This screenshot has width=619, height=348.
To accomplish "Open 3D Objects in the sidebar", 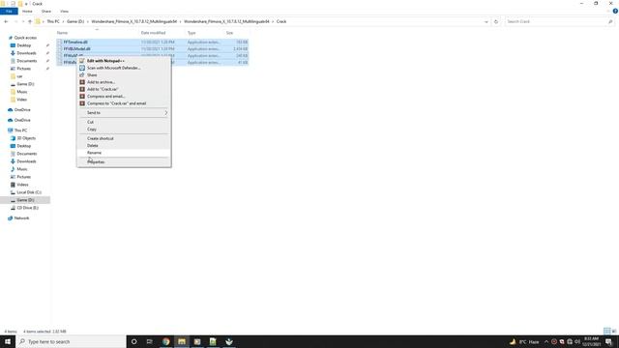I will (26, 138).
